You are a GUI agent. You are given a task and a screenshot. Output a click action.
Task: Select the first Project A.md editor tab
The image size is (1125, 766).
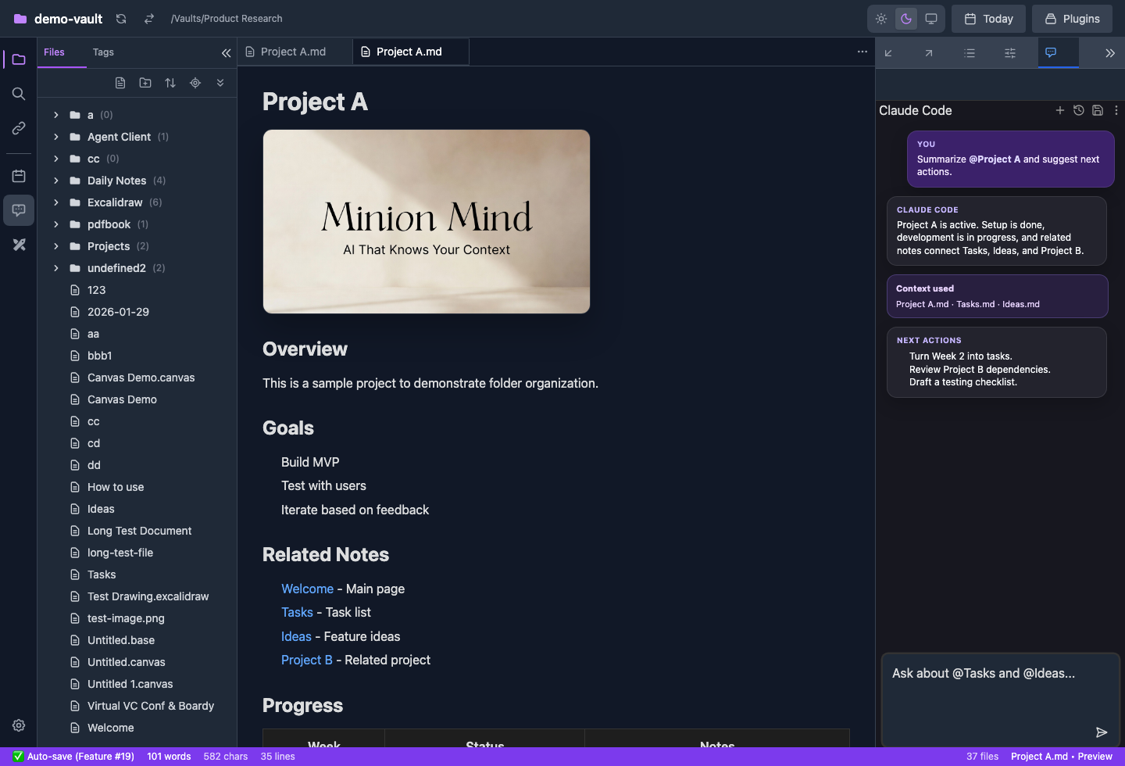pyautogui.click(x=295, y=52)
